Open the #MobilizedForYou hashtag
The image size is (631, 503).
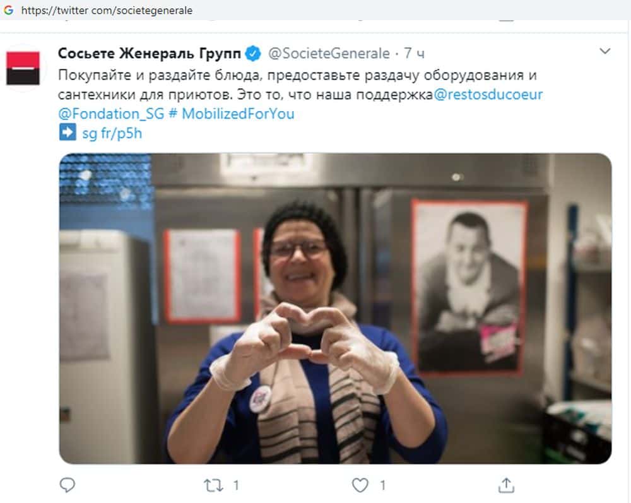click(232, 114)
